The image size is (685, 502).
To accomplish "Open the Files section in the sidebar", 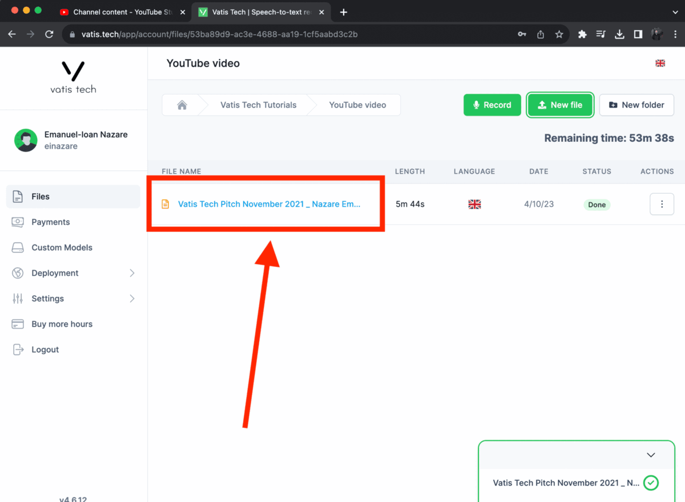I will (x=73, y=197).
